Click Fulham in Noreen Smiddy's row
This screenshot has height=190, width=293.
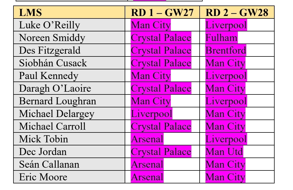point(221,38)
